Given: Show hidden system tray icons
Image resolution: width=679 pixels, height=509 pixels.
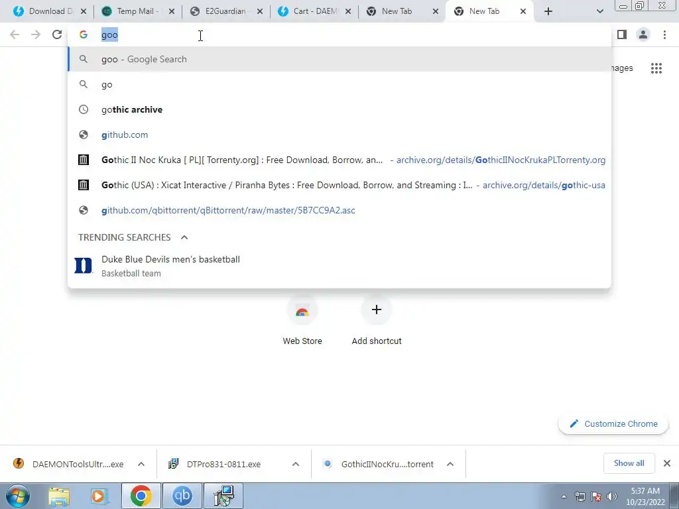Looking at the screenshot, I should pyautogui.click(x=564, y=497).
